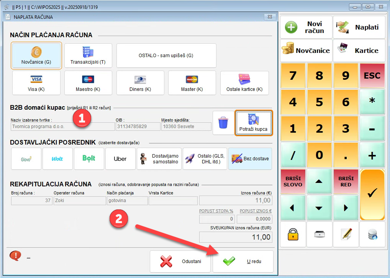
Task: Select Glovo as delivery intermediary
Action: pyautogui.click(x=26, y=159)
